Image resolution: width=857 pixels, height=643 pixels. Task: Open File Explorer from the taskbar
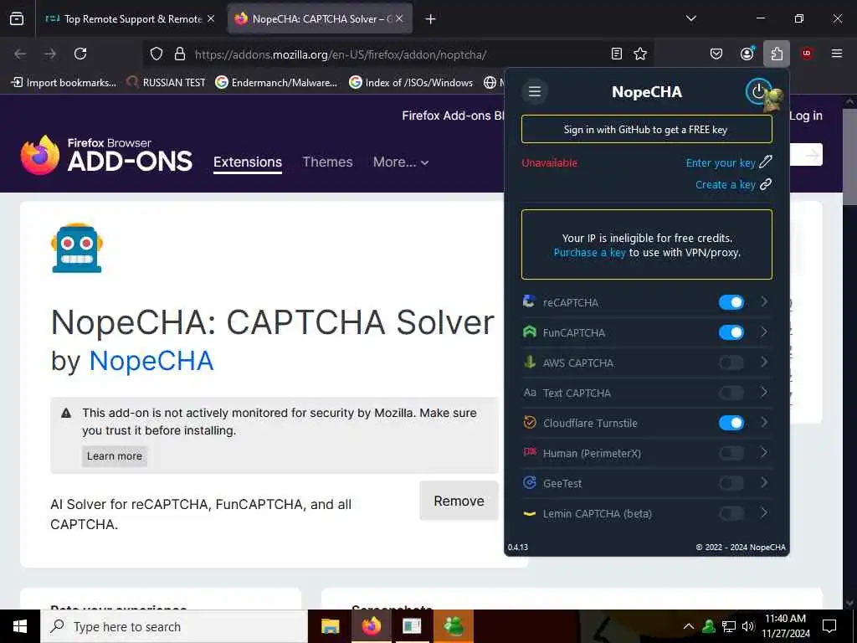tap(330, 626)
